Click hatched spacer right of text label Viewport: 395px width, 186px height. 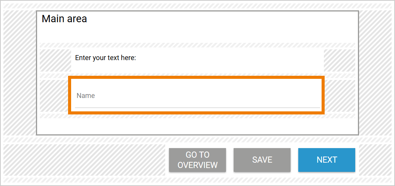pyautogui.click(x=339, y=60)
